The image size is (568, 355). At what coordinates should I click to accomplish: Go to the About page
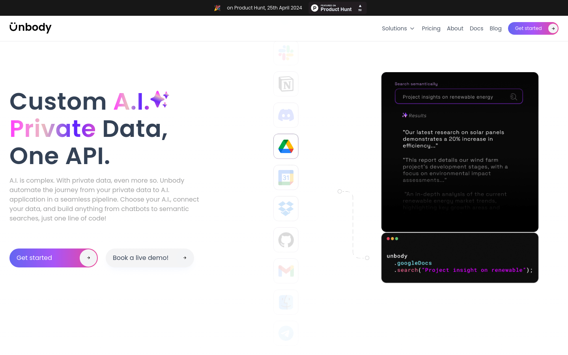coord(455,28)
